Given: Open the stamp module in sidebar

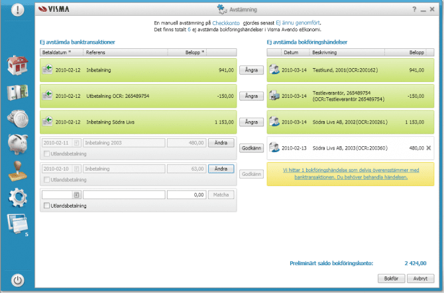Looking at the screenshot, I should click(x=17, y=170).
